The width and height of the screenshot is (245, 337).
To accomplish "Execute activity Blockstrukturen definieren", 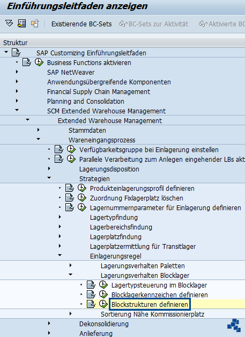I will tap(103, 304).
